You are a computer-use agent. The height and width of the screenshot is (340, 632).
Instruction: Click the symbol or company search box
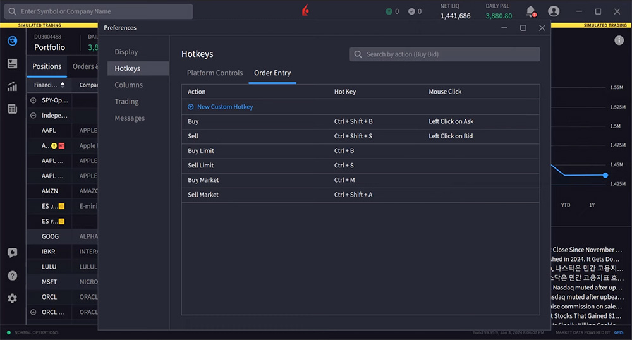(x=101, y=11)
